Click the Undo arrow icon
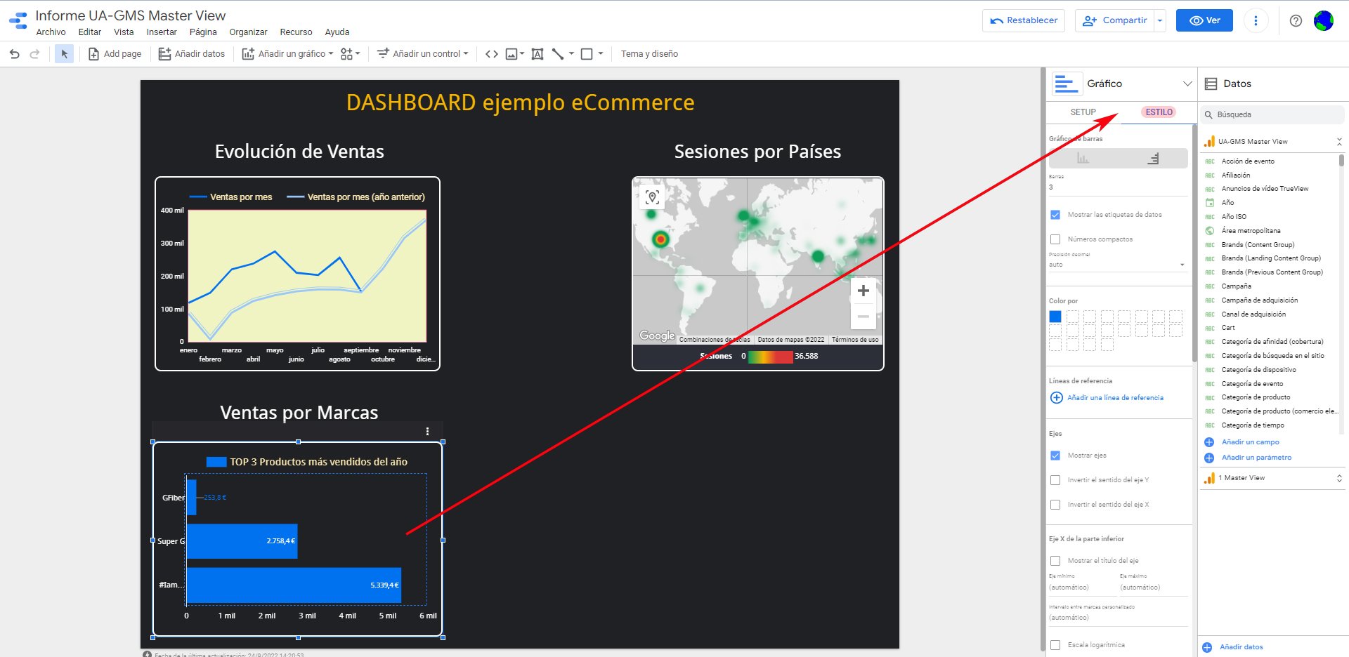1349x657 pixels. coord(14,54)
